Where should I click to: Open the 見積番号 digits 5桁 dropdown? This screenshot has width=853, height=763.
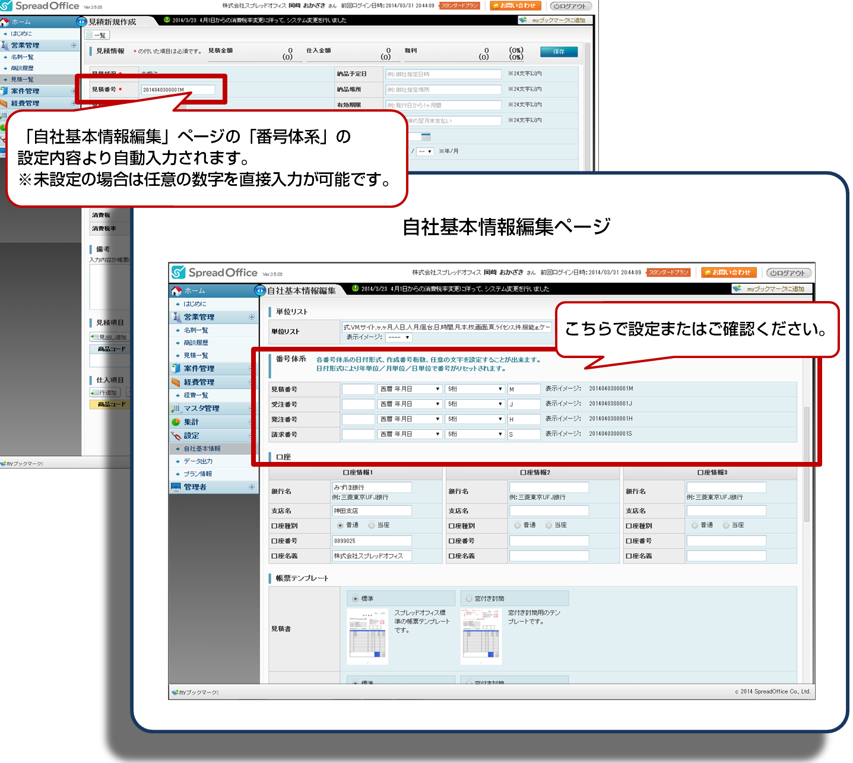pos(475,389)
